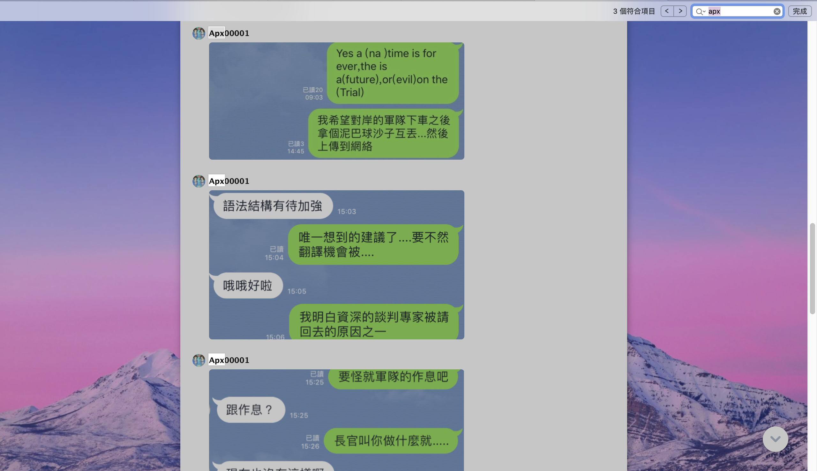Click avatar beside 要怪就軍隊 post
Image resolution: width=817 pixels, height=471 pixels.
click(x=199, y=360)
